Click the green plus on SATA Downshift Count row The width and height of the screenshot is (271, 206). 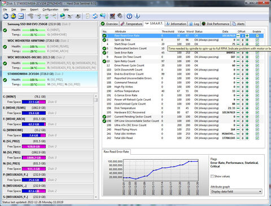click(247, 70)
